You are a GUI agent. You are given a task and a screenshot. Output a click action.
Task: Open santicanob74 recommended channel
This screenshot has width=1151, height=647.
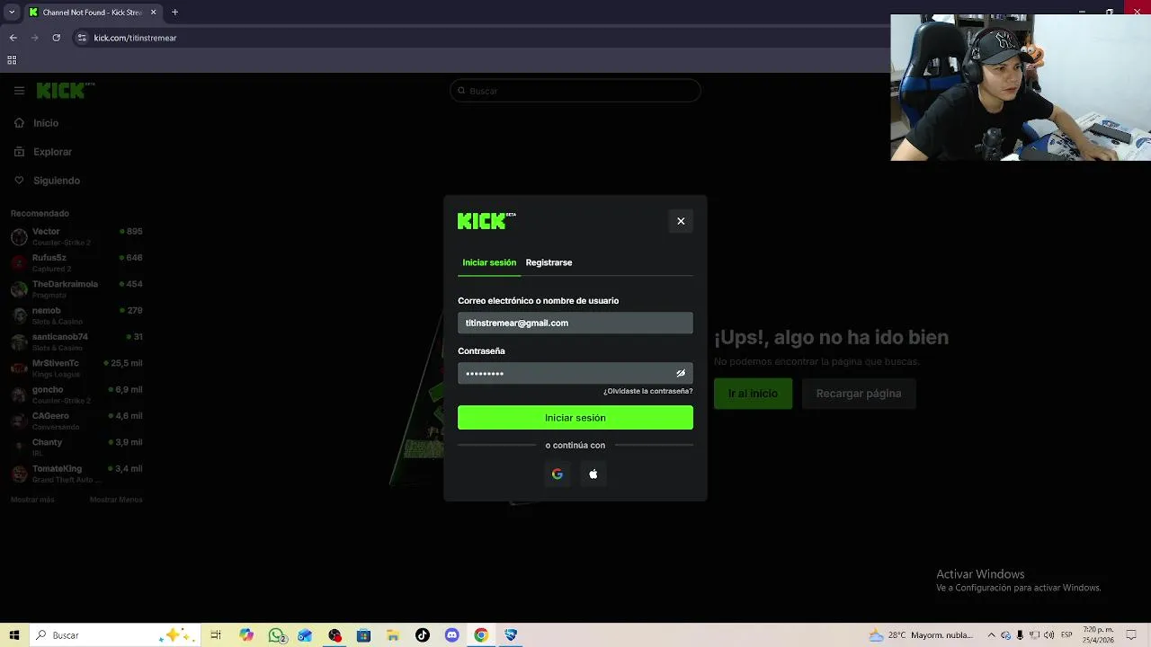(76, 341)
